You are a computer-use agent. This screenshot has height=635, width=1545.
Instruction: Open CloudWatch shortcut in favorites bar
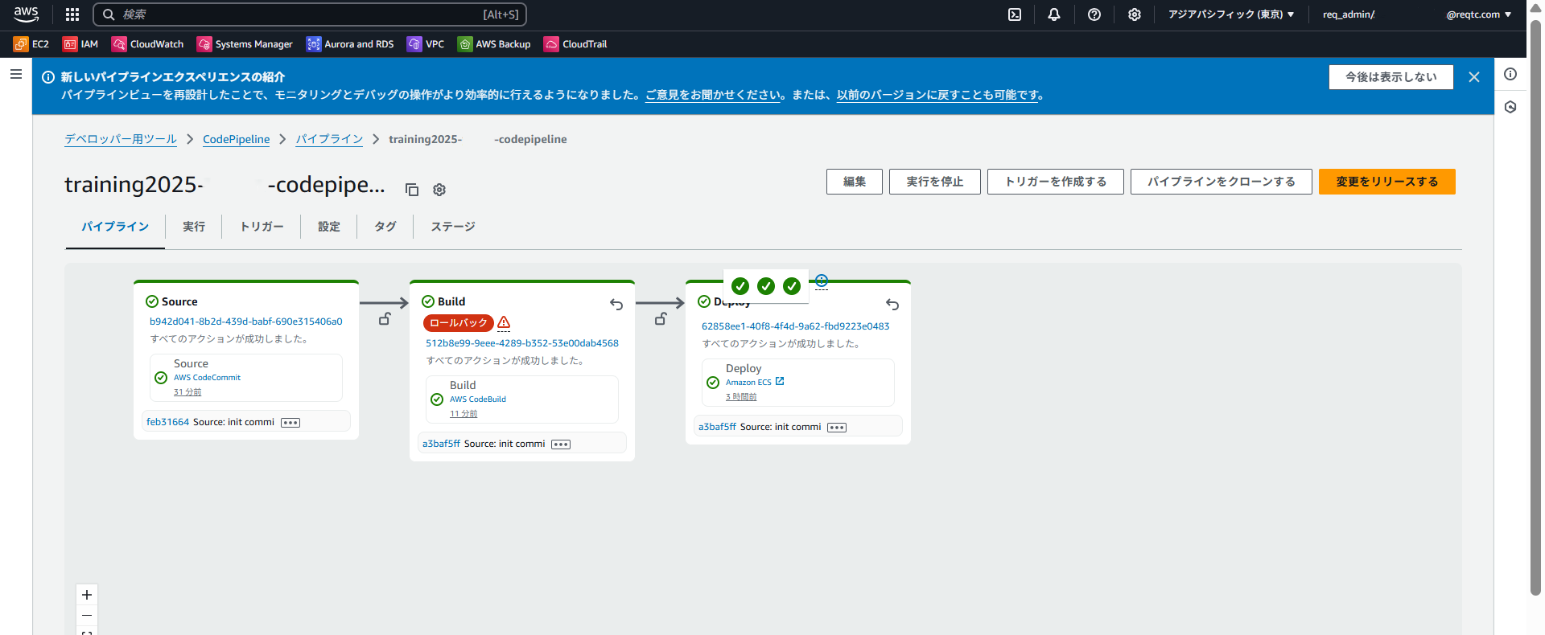pos(148,44)
